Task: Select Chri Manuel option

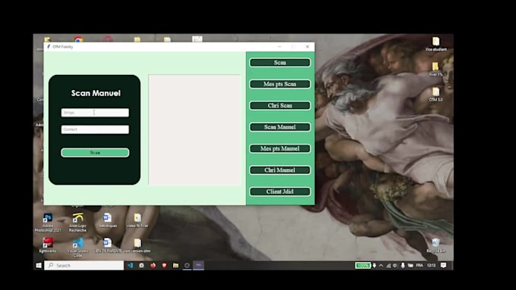Action: pyautogui.click(x=280, y=170)
